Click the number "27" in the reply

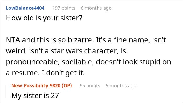tap(55, 95)
